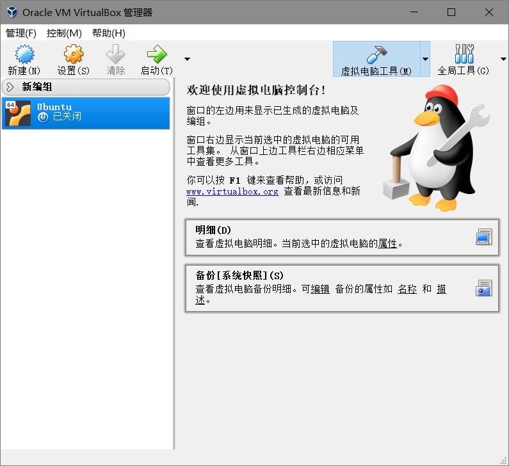Click the 明细 details monitor icon
Screen dimensions: 509x466
coord(483,237)
